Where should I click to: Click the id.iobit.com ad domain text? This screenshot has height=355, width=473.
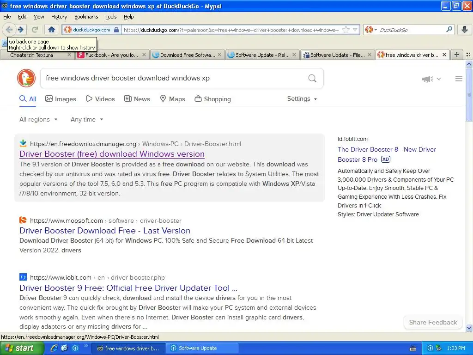point(352,139)
